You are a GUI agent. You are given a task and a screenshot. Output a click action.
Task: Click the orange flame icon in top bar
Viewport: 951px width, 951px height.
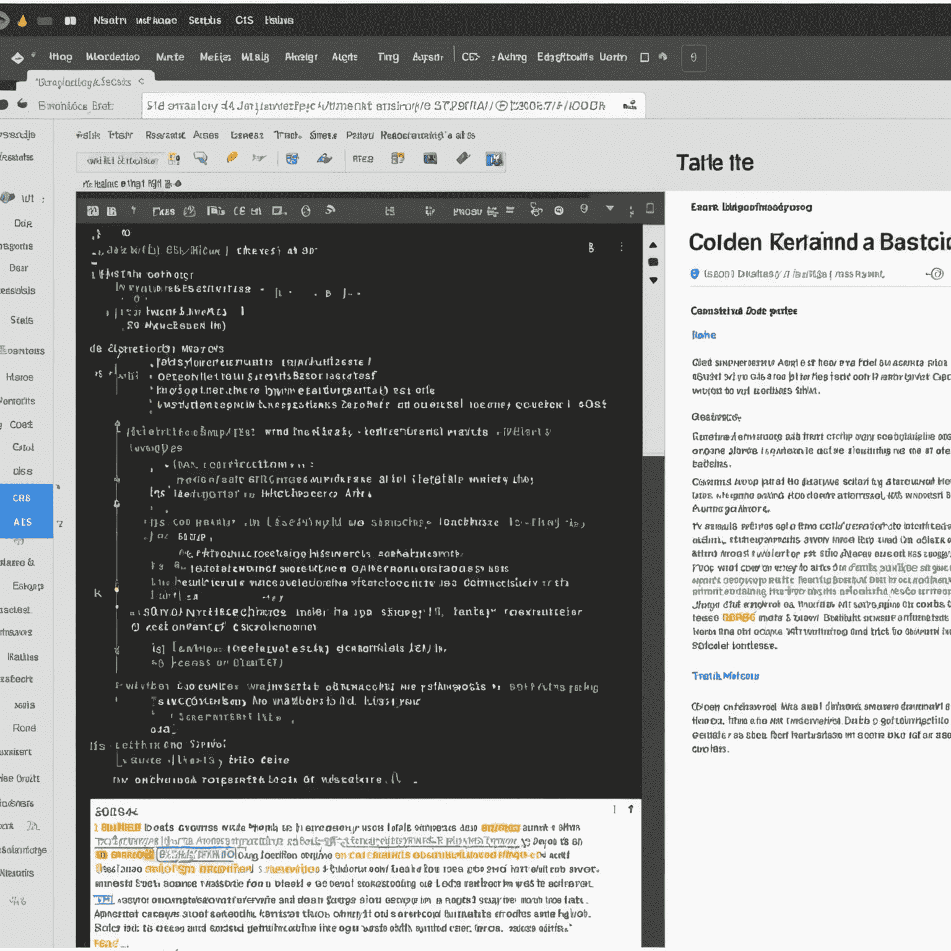(22, 20)
